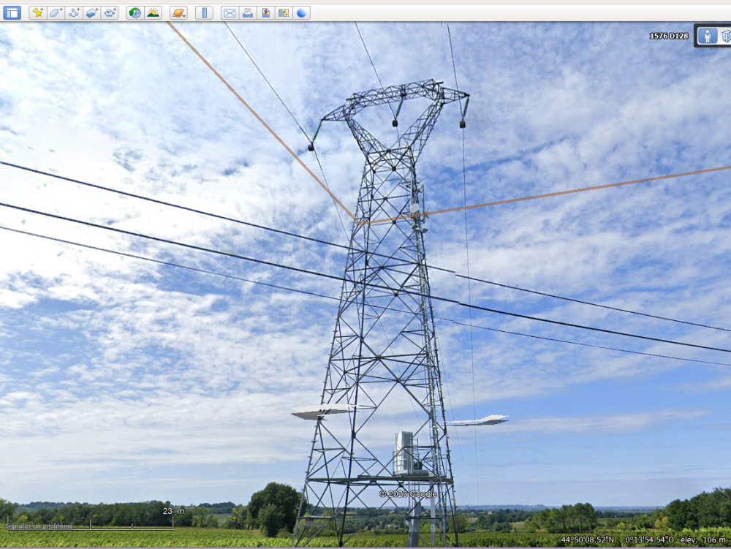Record a tour
This screenshot has height=549, width=731.
[110, 12]
